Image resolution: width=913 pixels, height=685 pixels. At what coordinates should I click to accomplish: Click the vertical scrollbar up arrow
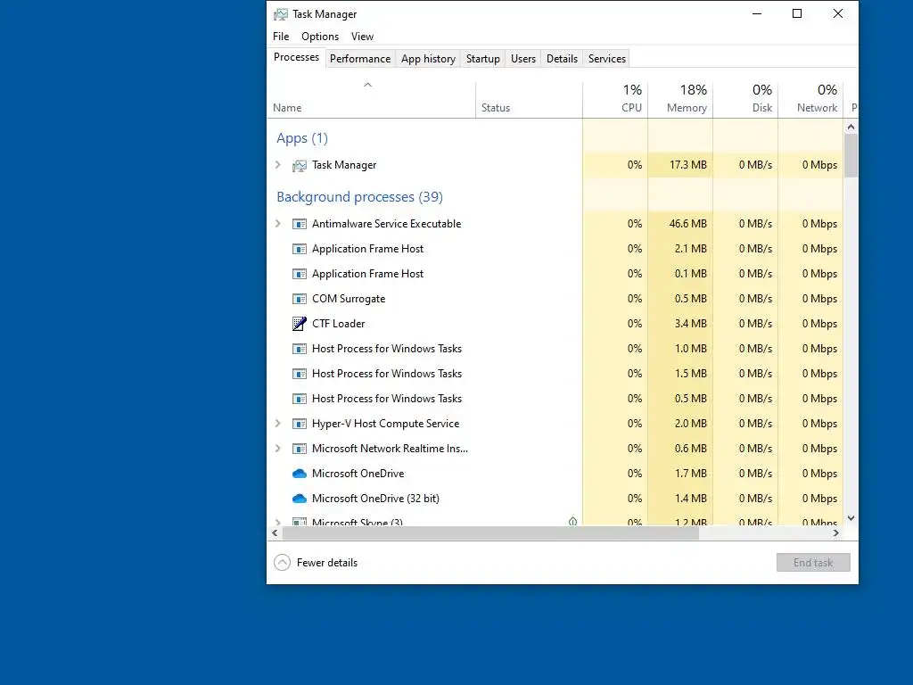[851, 127]
